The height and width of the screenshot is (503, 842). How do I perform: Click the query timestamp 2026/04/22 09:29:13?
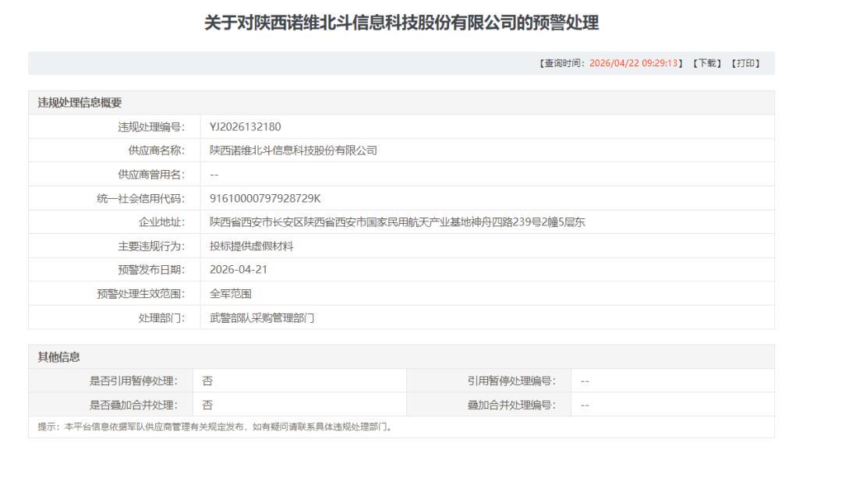(x=635, y=63)
